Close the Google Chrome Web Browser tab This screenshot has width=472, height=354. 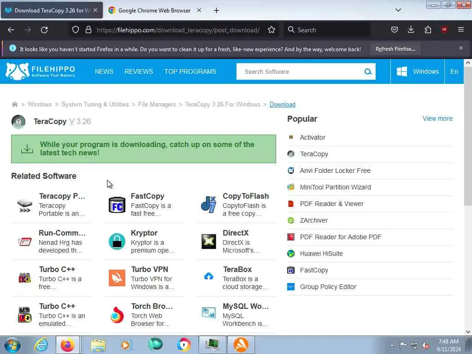199,10
